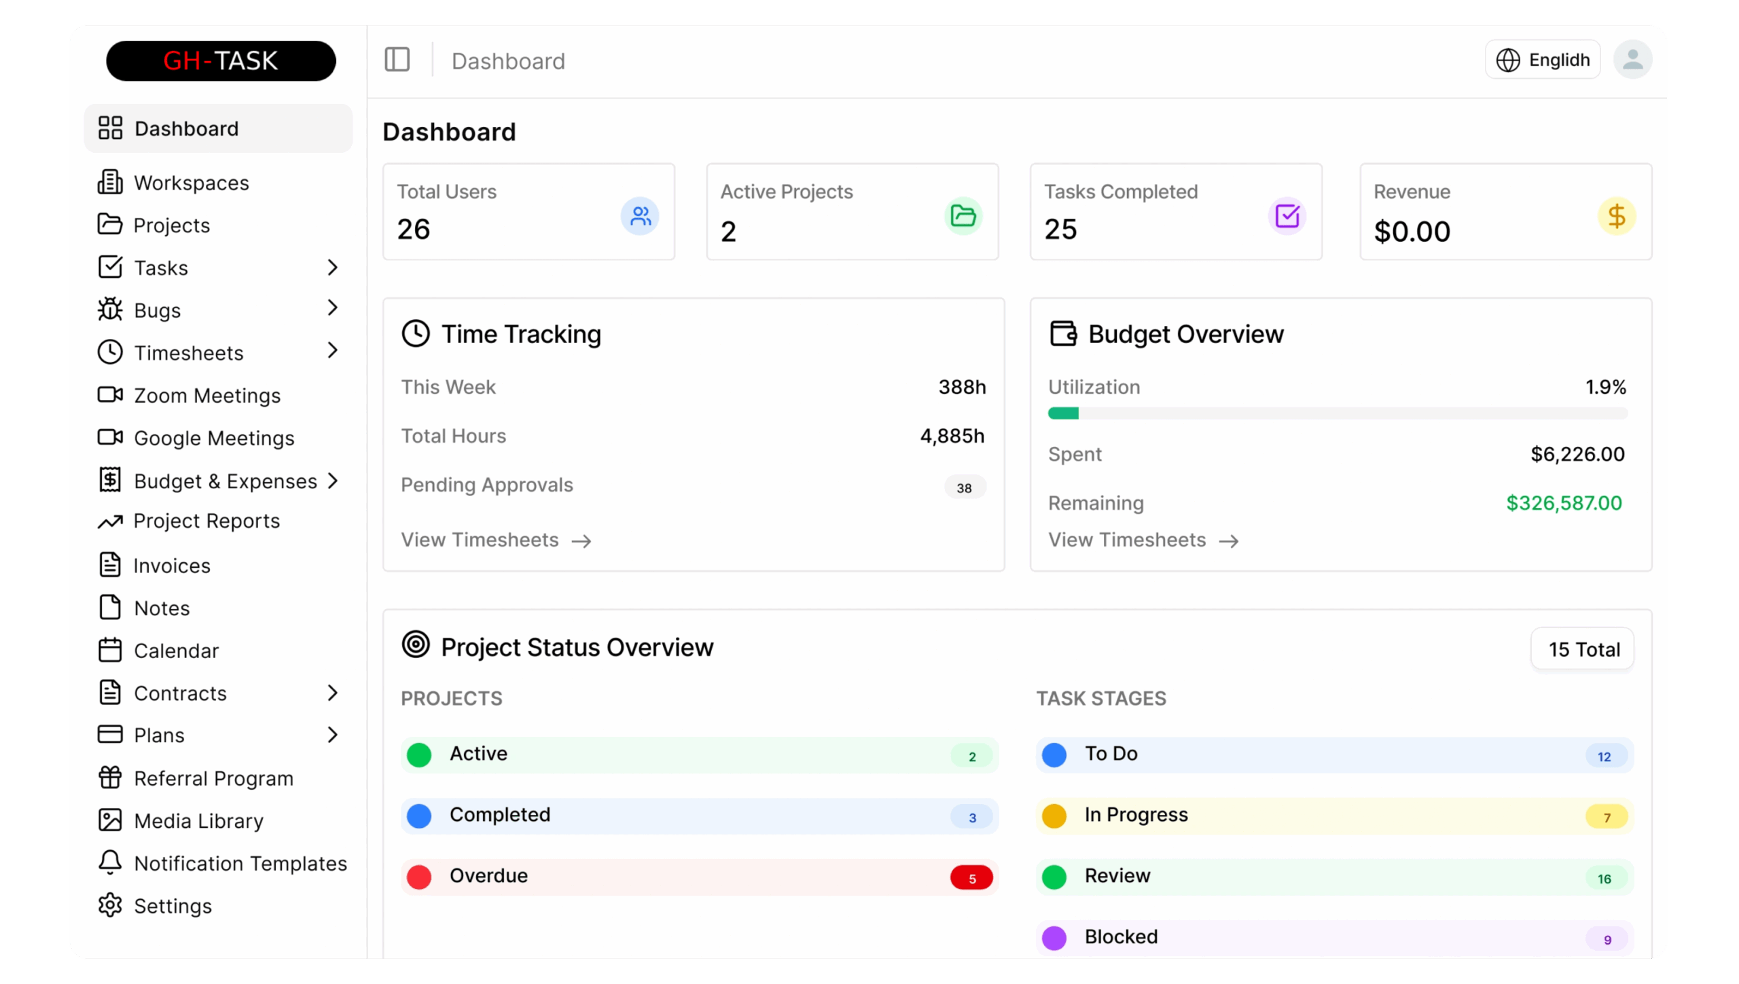Select the In Progress task stage row
Image resolution: width=1739 pixels, height=984 pixels.
click(x=1334, y=816)
